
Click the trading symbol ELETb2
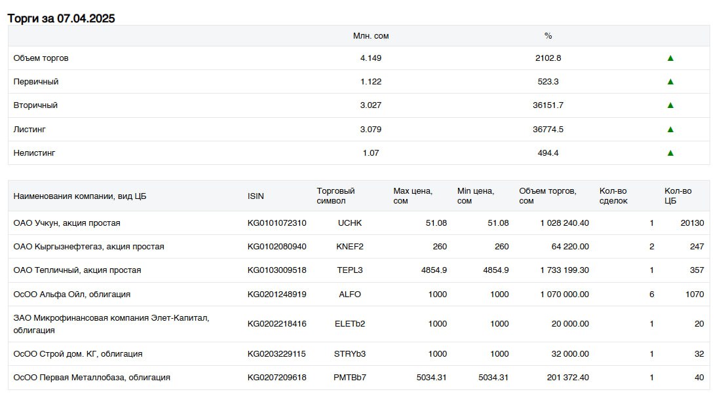(350, 324)
